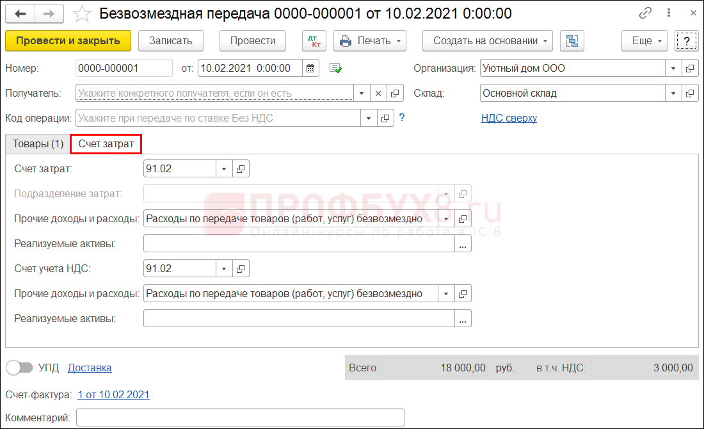
Task: Open the Доставка link
Action: pyautogui.click(x=90, y=368)
